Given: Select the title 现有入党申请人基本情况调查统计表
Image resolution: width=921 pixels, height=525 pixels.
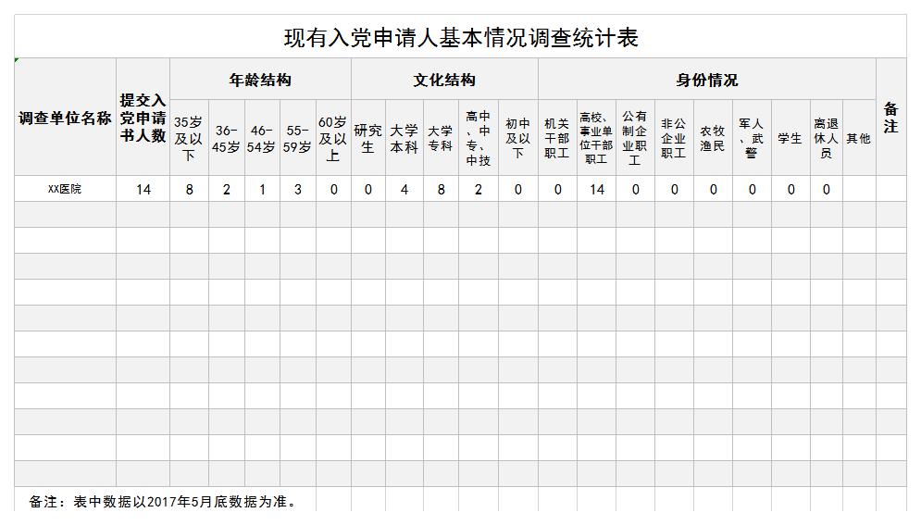Looking at the screenshot, I should 461,38.
